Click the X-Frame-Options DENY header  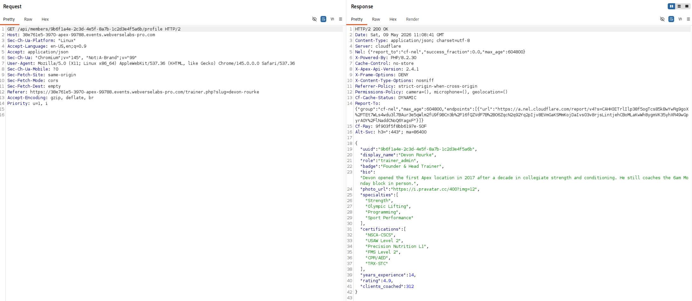(x=382, y=75)
